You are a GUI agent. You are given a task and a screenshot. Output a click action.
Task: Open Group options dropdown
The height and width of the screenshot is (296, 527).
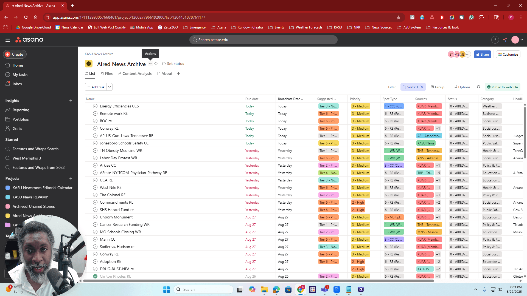438,87
